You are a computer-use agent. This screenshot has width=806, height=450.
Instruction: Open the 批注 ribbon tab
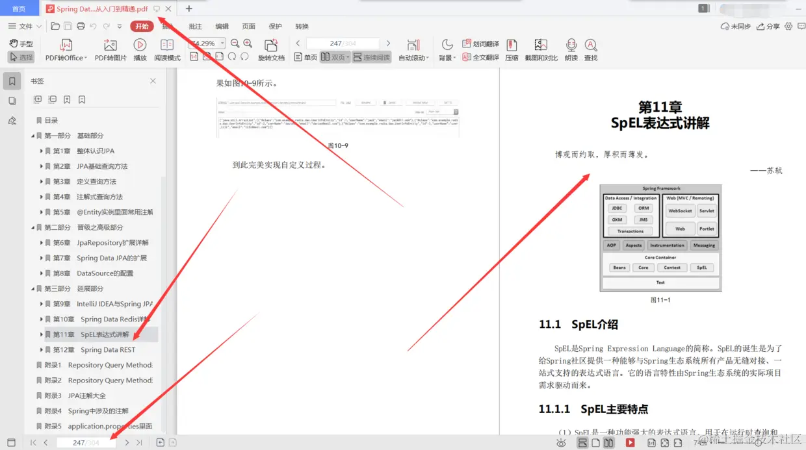(x=195, y=27)
